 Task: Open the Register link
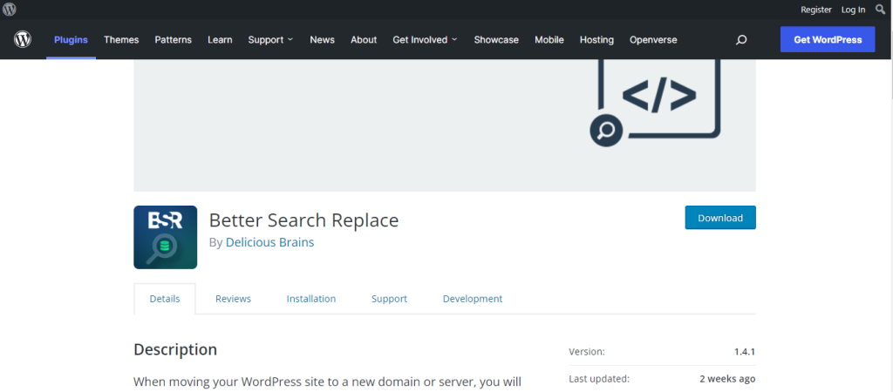(816, 10)
